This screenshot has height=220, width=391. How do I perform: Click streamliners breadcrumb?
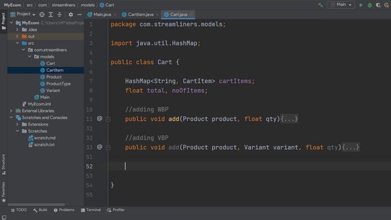click(64, 5)
